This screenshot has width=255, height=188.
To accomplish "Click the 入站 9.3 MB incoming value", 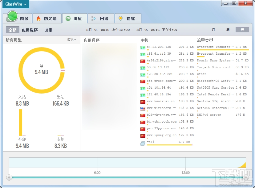I will (x=22, y=103).
